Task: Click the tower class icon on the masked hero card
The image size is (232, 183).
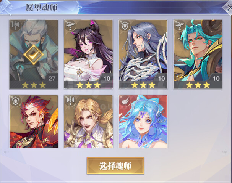Action: tap(16, 25)
